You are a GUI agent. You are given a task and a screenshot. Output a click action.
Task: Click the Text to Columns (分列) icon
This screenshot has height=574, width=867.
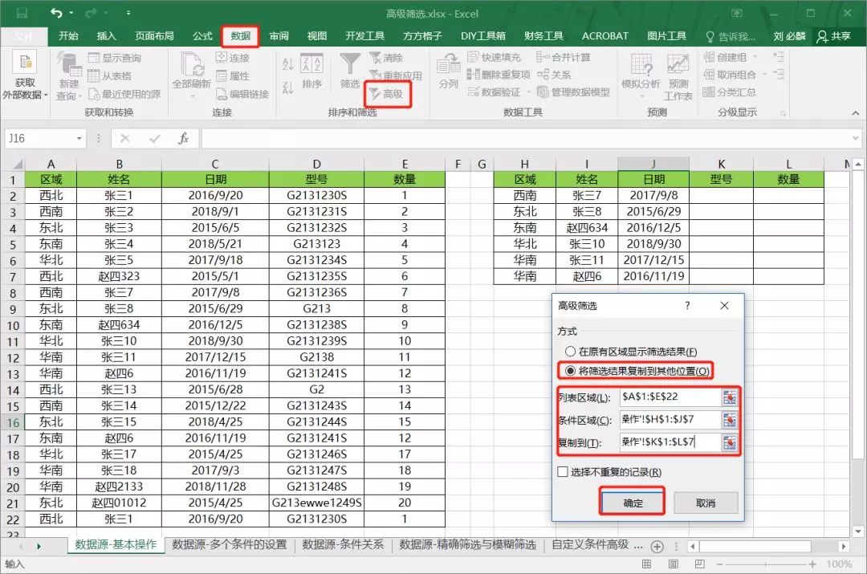(x=449, y=63)
